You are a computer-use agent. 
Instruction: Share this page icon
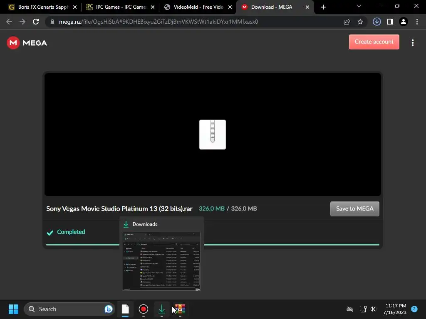point(347,22)
